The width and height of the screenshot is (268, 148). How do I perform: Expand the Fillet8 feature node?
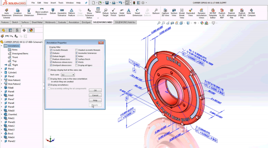[1, 88]
